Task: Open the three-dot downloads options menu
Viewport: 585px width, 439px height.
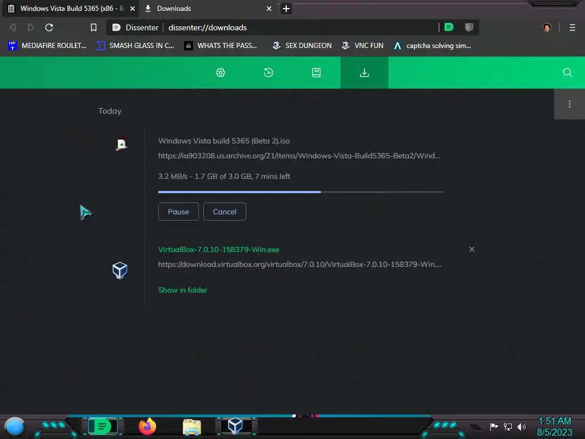Action: click(570, 104)
